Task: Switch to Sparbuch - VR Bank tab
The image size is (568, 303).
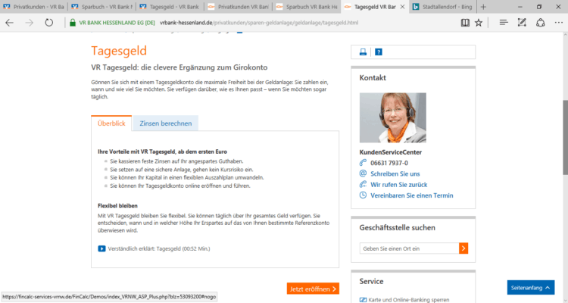Action: coord(102,7)
